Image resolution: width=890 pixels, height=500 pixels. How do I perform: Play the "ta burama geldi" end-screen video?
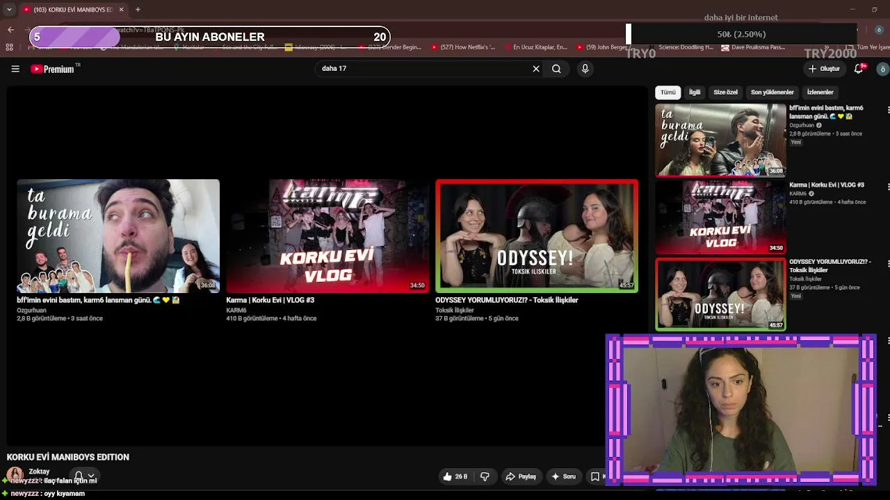(118, 236)
